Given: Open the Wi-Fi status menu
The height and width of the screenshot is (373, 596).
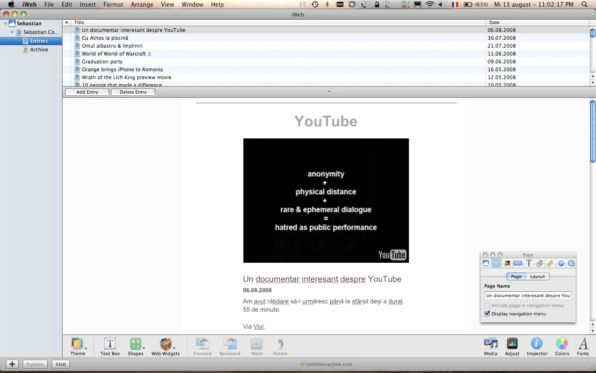Looking at the screenshot, I should click(430, 5).
